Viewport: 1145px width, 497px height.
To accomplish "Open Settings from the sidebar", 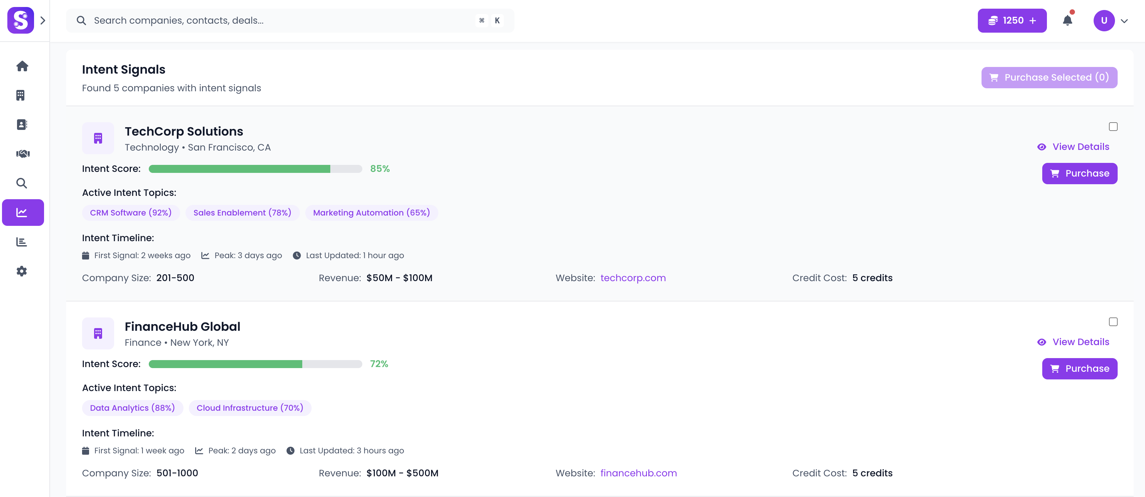I will point(22,271).
